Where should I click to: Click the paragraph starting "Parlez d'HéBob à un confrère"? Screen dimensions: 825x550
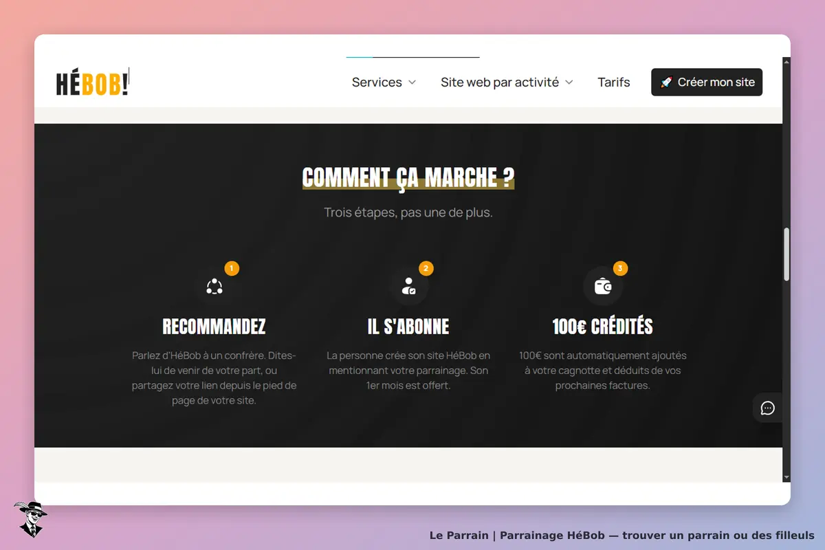(214, 378)
